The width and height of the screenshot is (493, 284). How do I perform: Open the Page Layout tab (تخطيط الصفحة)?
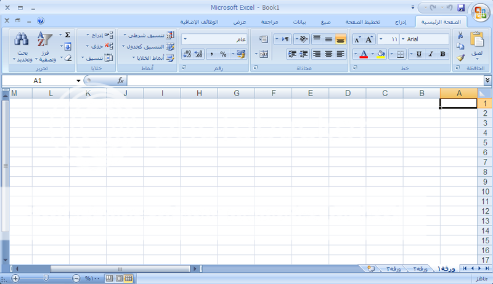coord(363,22)
